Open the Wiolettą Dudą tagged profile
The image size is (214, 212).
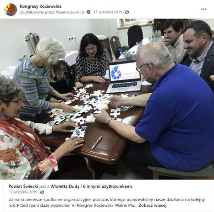click(x=65, y=186)
